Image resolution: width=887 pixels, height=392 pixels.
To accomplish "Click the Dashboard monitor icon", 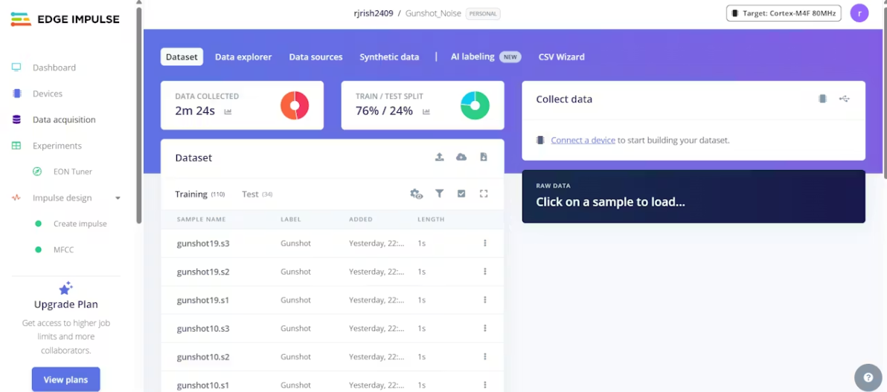I will pyautogui.click(x=16, y=68).
